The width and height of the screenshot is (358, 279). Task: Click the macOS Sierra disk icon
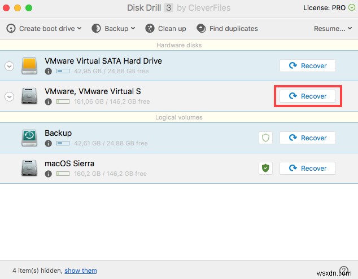29,168
